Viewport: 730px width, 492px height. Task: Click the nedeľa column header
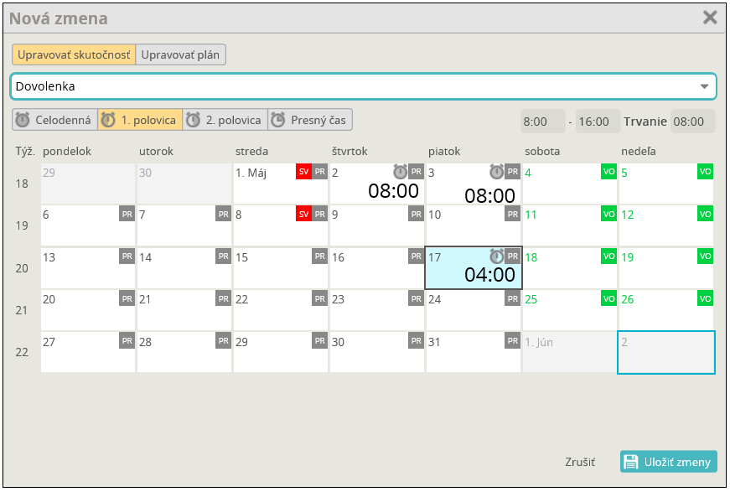(639, 151)
